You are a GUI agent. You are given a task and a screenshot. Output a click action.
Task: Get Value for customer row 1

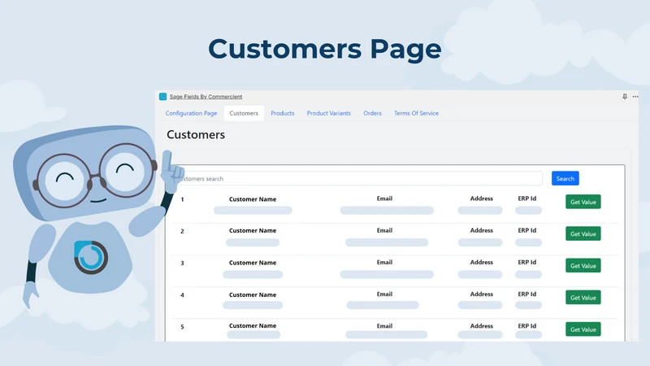583,202
